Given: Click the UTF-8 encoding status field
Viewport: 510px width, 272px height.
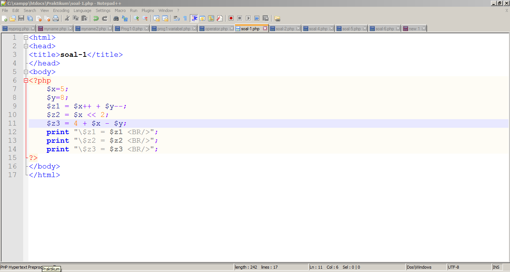Looking at the screenshot, I should [469, 267].
